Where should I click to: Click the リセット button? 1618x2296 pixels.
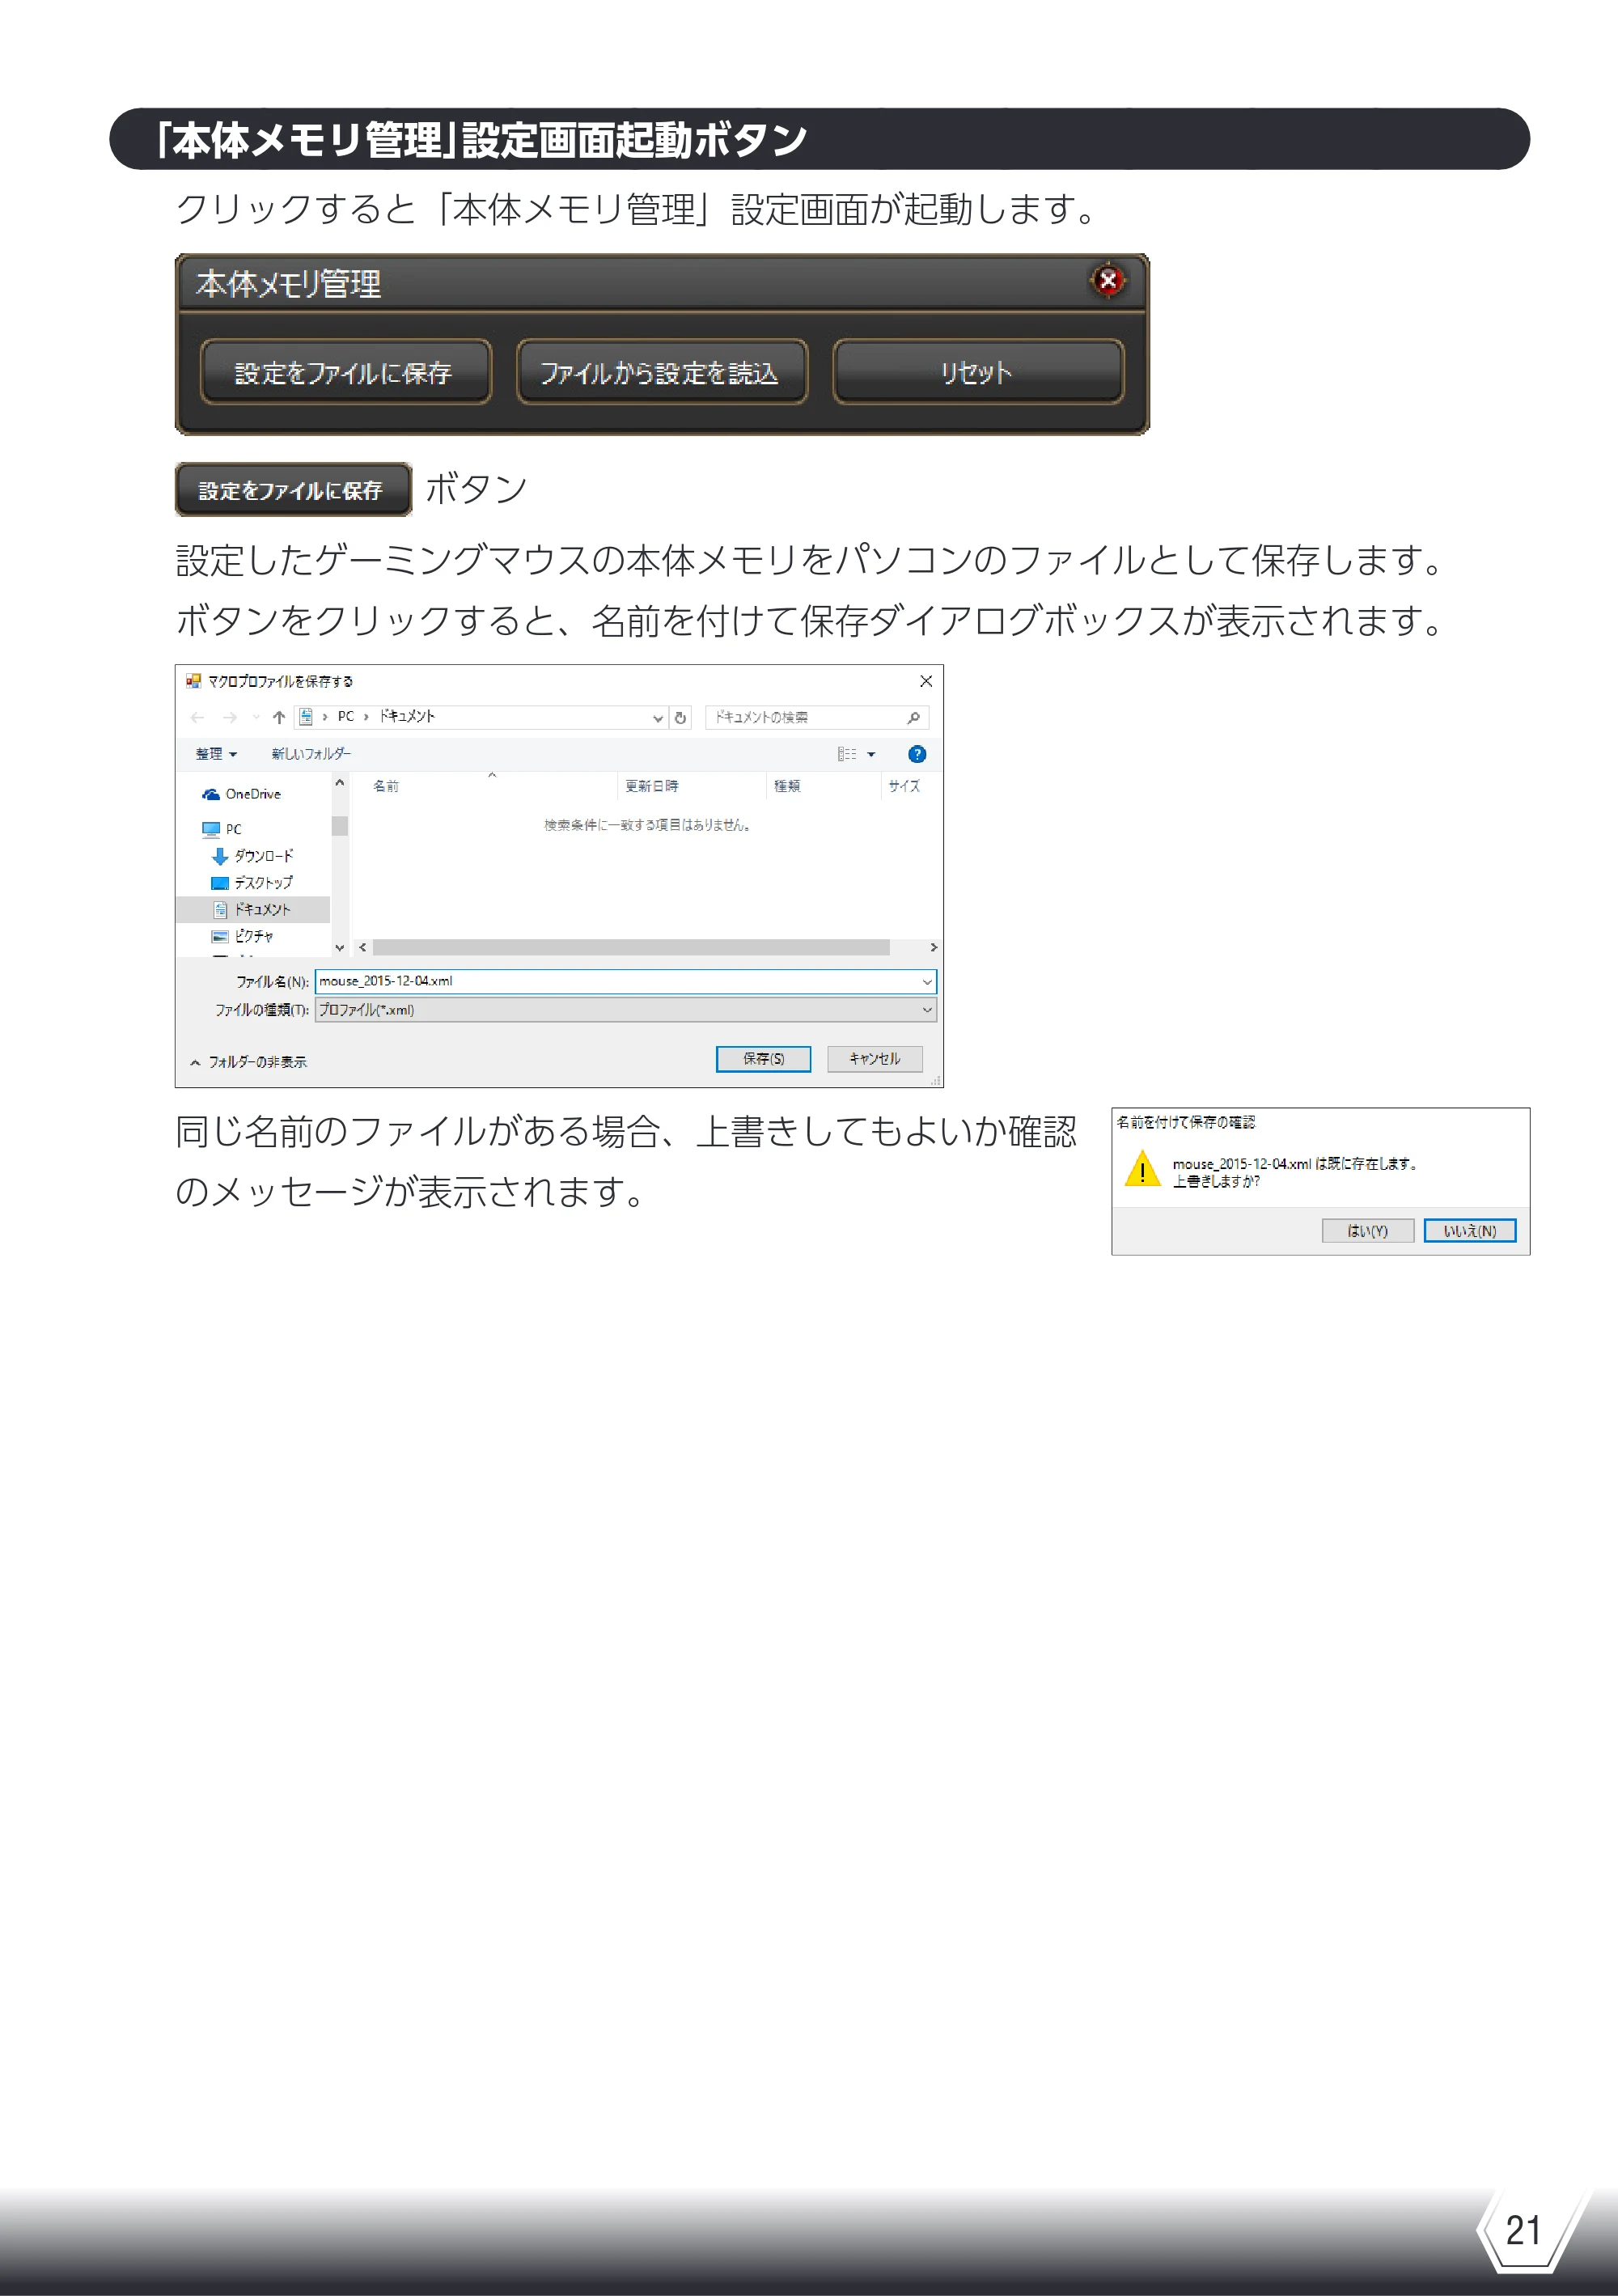pos(978,372)
